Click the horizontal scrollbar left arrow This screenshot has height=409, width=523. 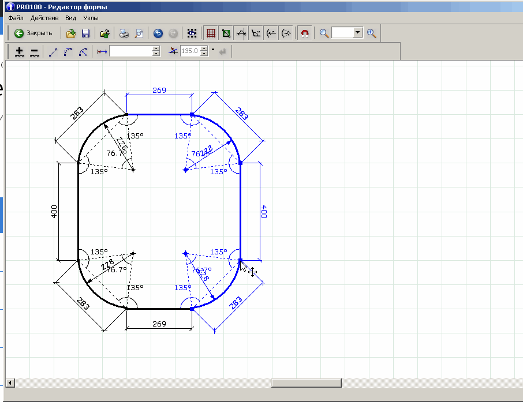tap(10, 383)
